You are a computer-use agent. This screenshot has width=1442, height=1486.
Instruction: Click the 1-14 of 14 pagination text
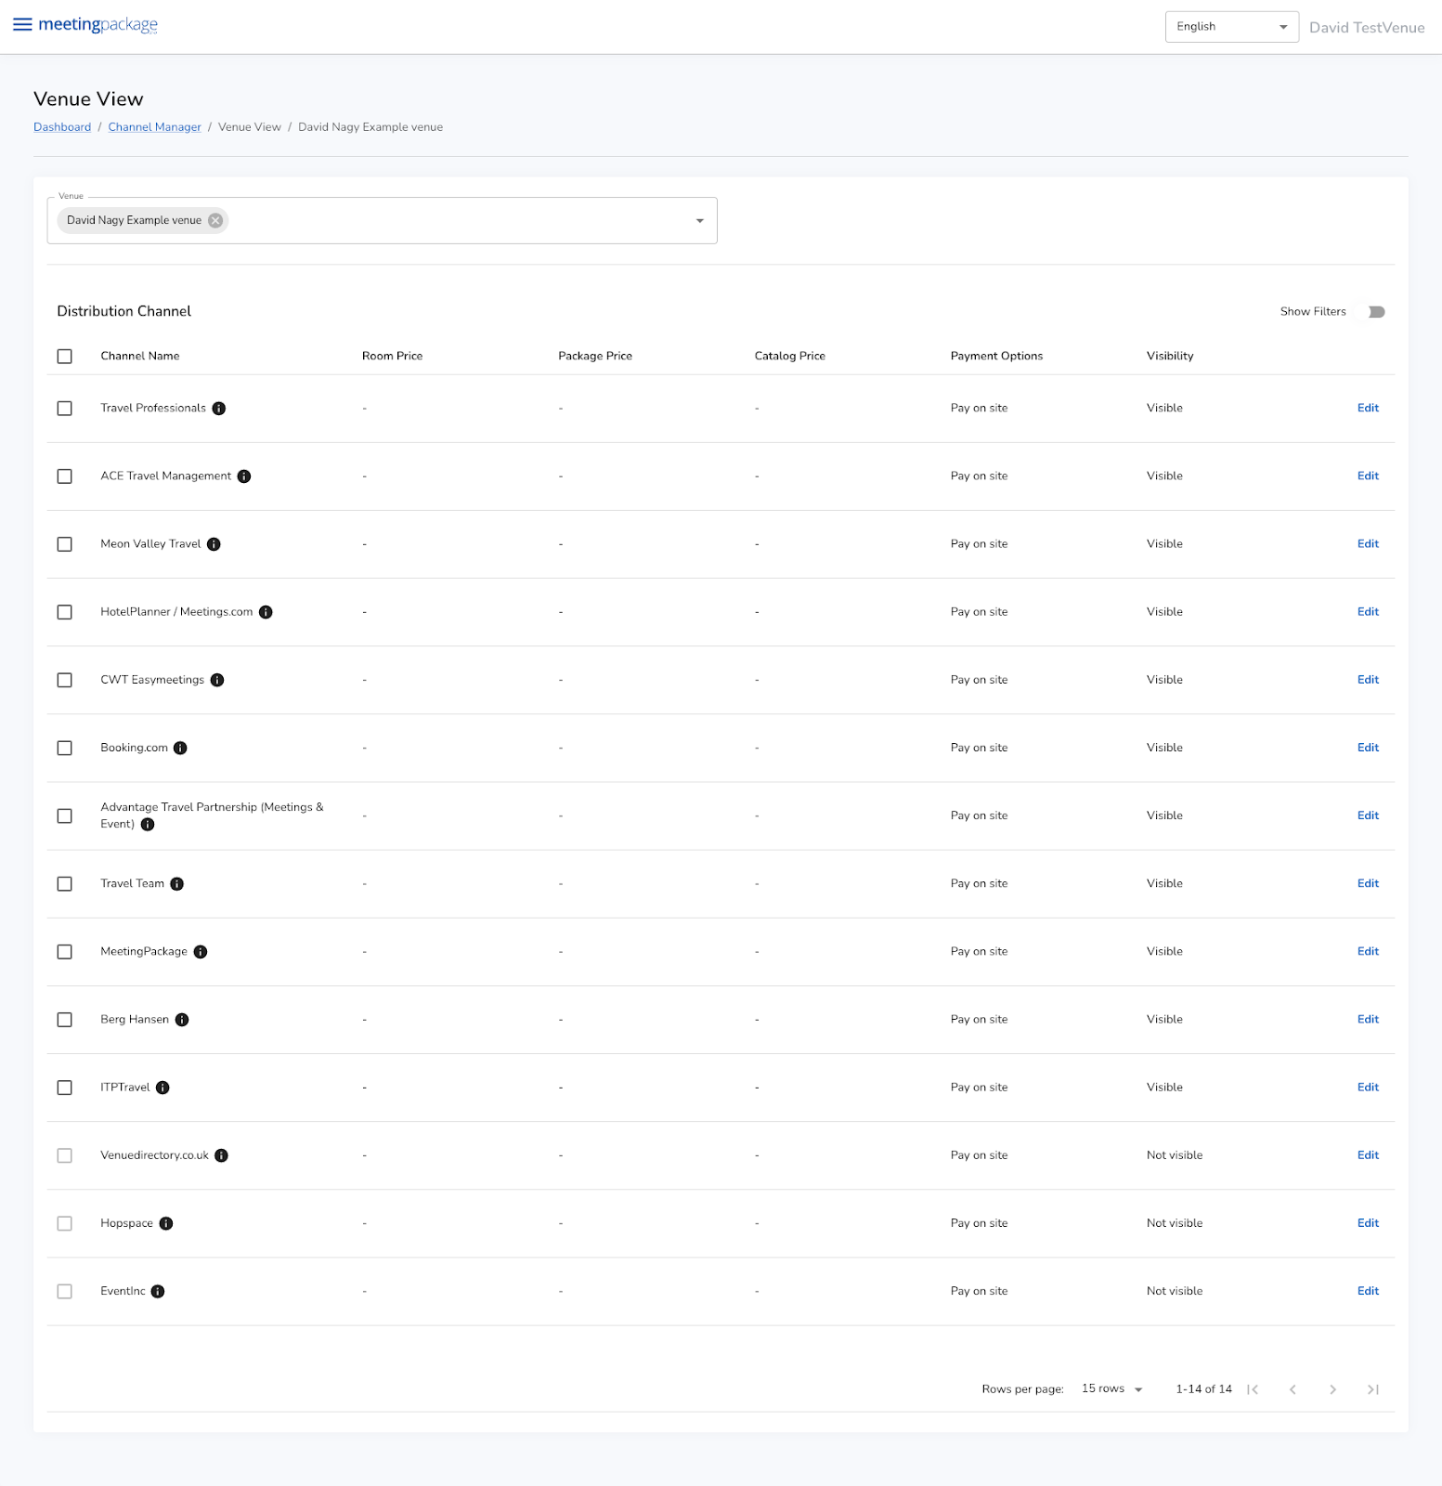[x=1203, y=1389]
